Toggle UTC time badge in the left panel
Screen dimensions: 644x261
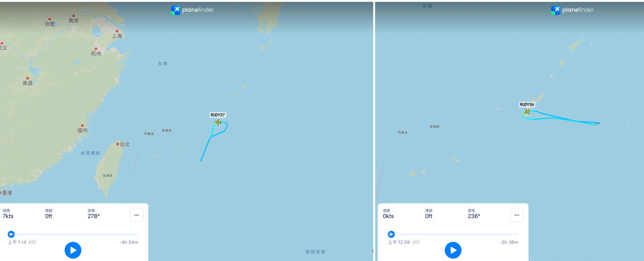[x=32, y=242]
